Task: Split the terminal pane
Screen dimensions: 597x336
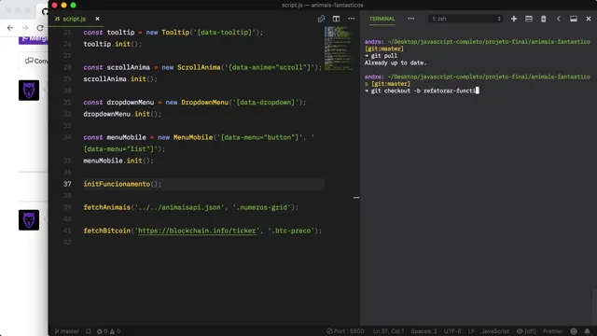Action: (x=529, y=19)
